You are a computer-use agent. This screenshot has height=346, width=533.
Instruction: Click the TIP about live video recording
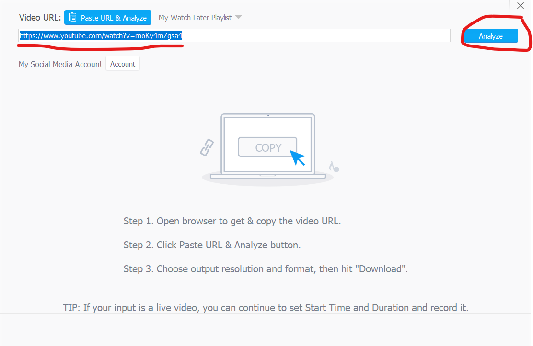(x=266, y=308)
